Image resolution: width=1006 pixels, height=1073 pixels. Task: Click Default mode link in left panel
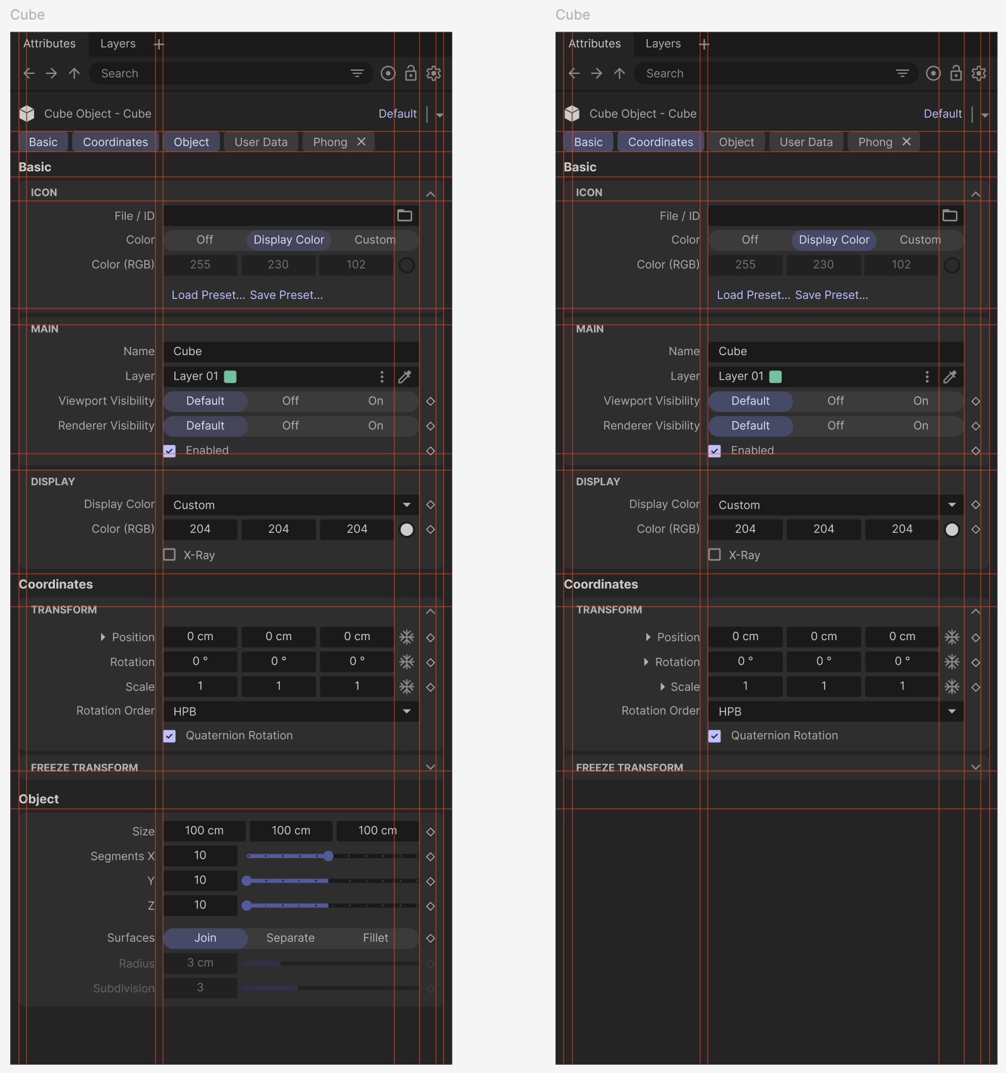pyautogui.click(x=397, y=114)
